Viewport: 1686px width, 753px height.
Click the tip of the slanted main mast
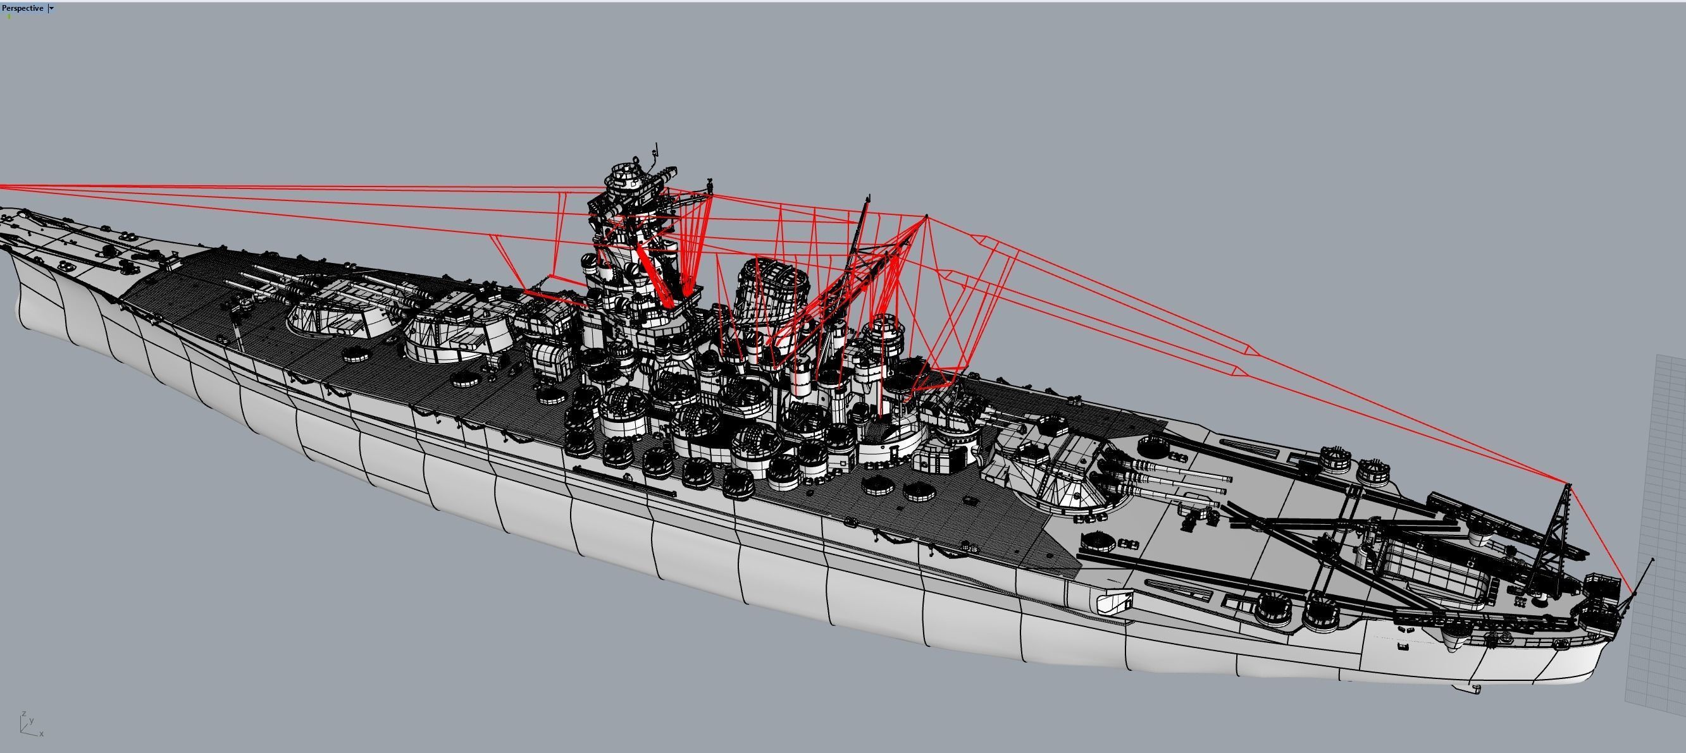coord(868,199)
